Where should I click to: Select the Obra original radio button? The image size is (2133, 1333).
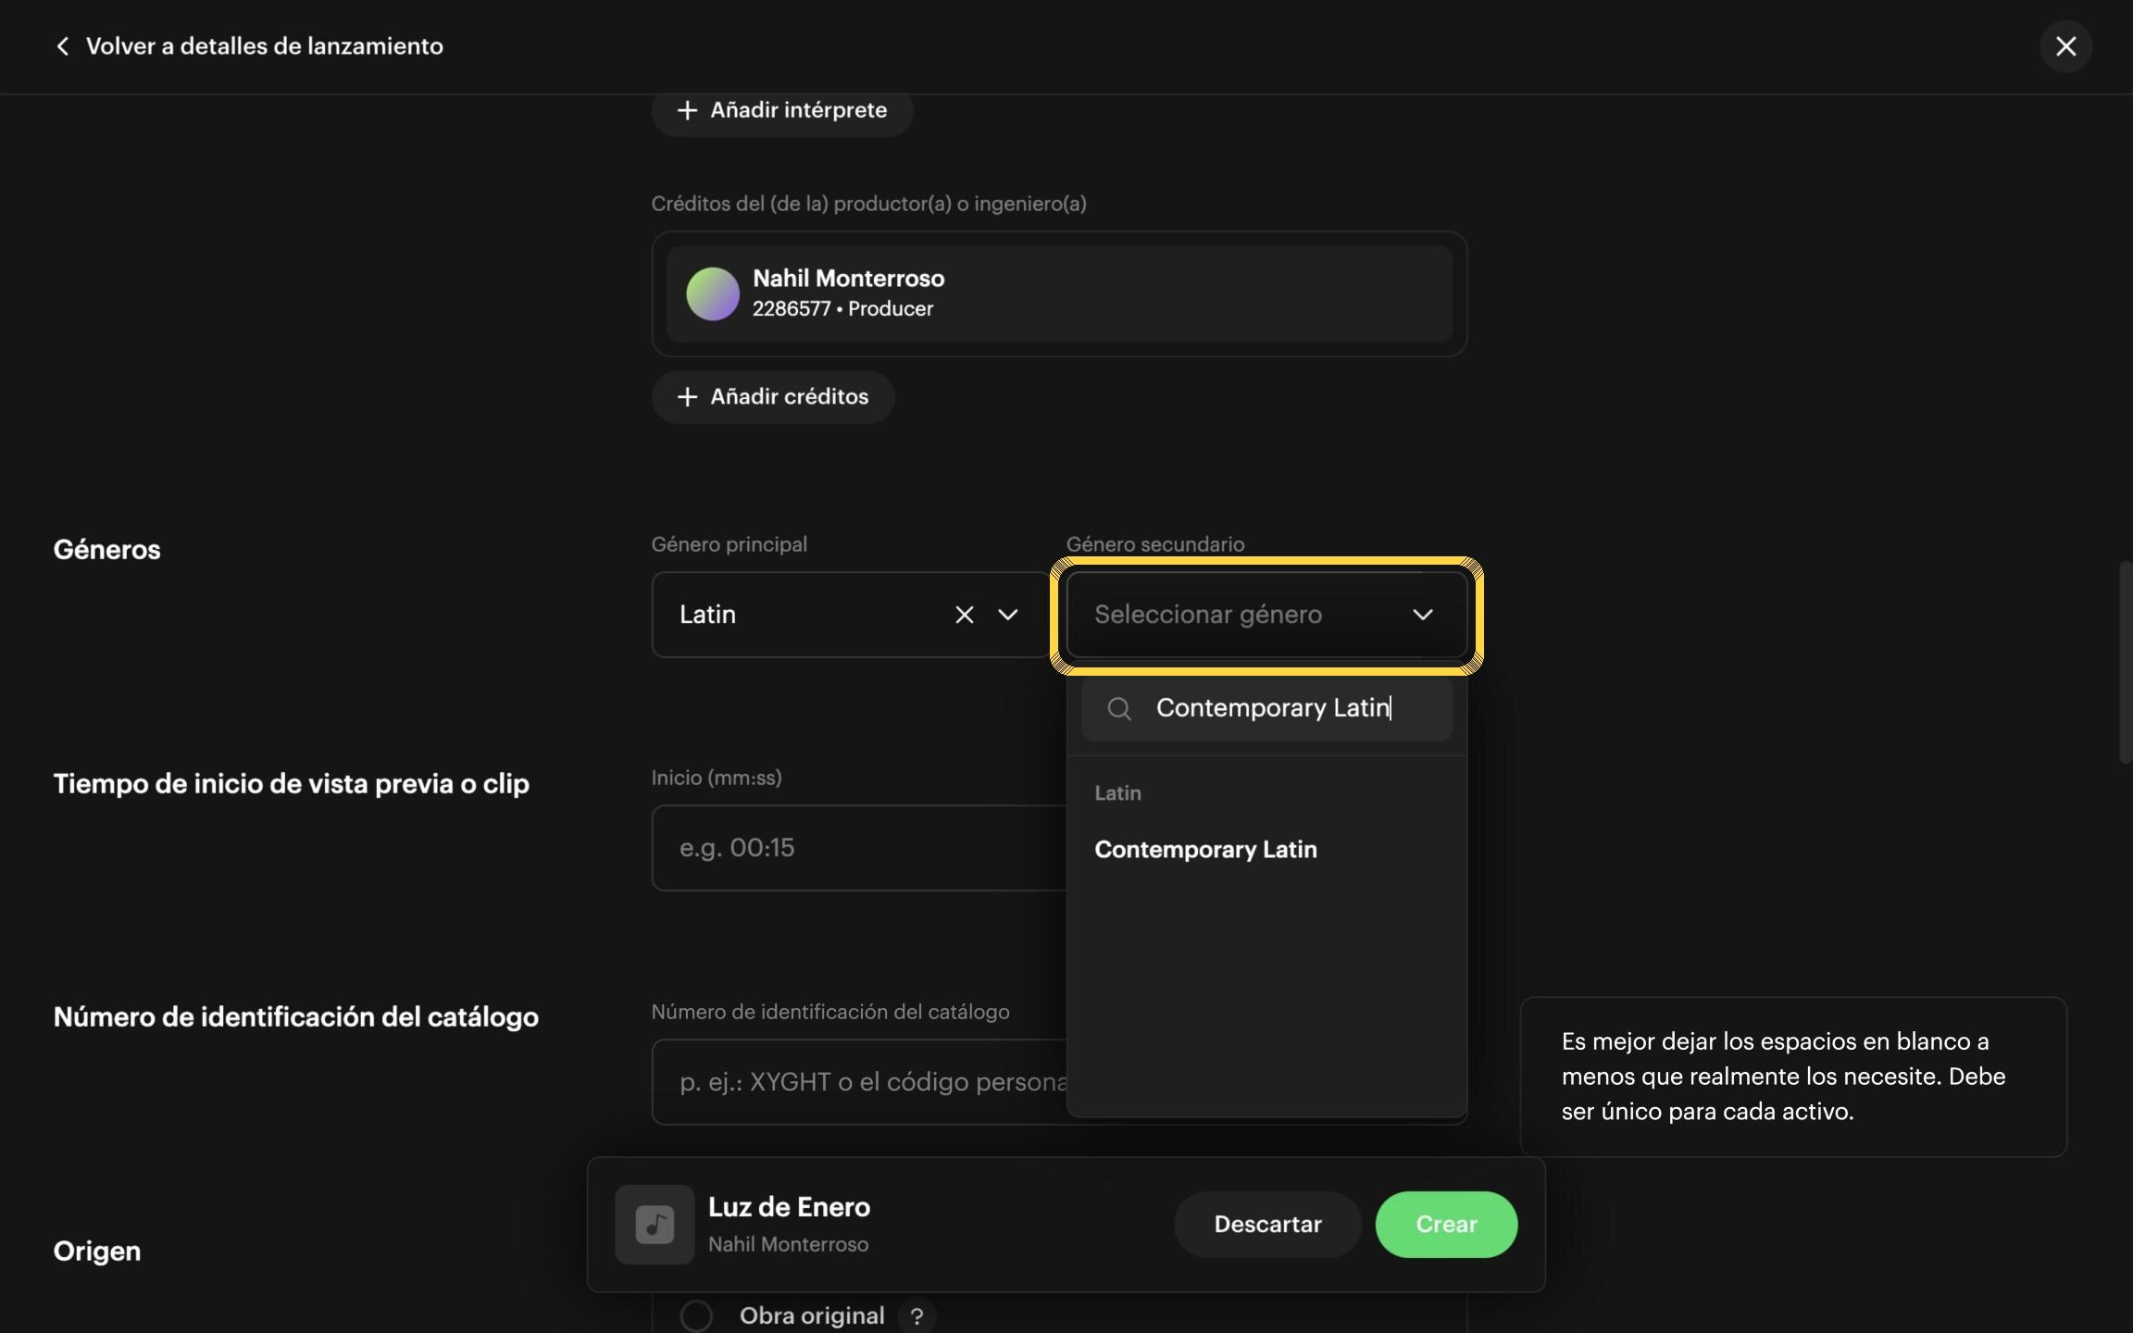point(696,1315)
